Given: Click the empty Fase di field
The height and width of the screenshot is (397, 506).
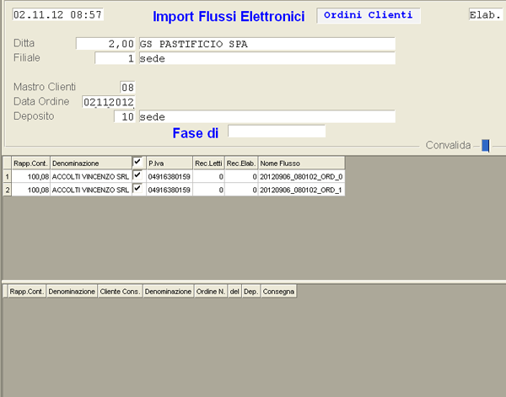Looking at the screenshot, I should pos(277,131).
